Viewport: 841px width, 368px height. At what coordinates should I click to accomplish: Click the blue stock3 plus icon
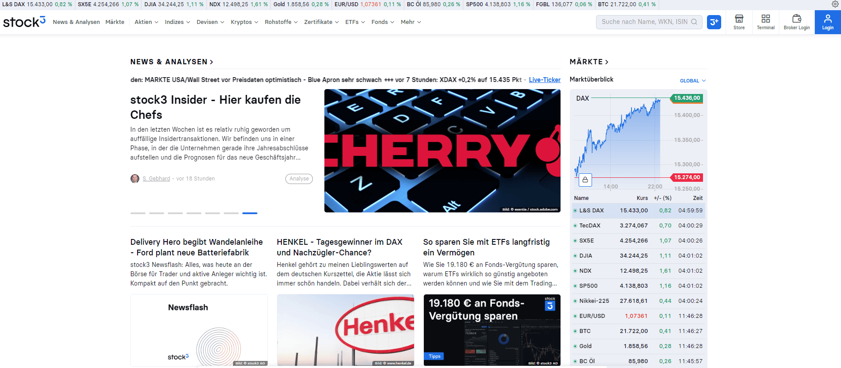[x=714, y=22]
